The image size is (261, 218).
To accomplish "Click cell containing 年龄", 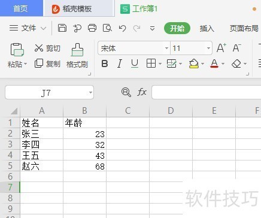I will coord(85,123).
